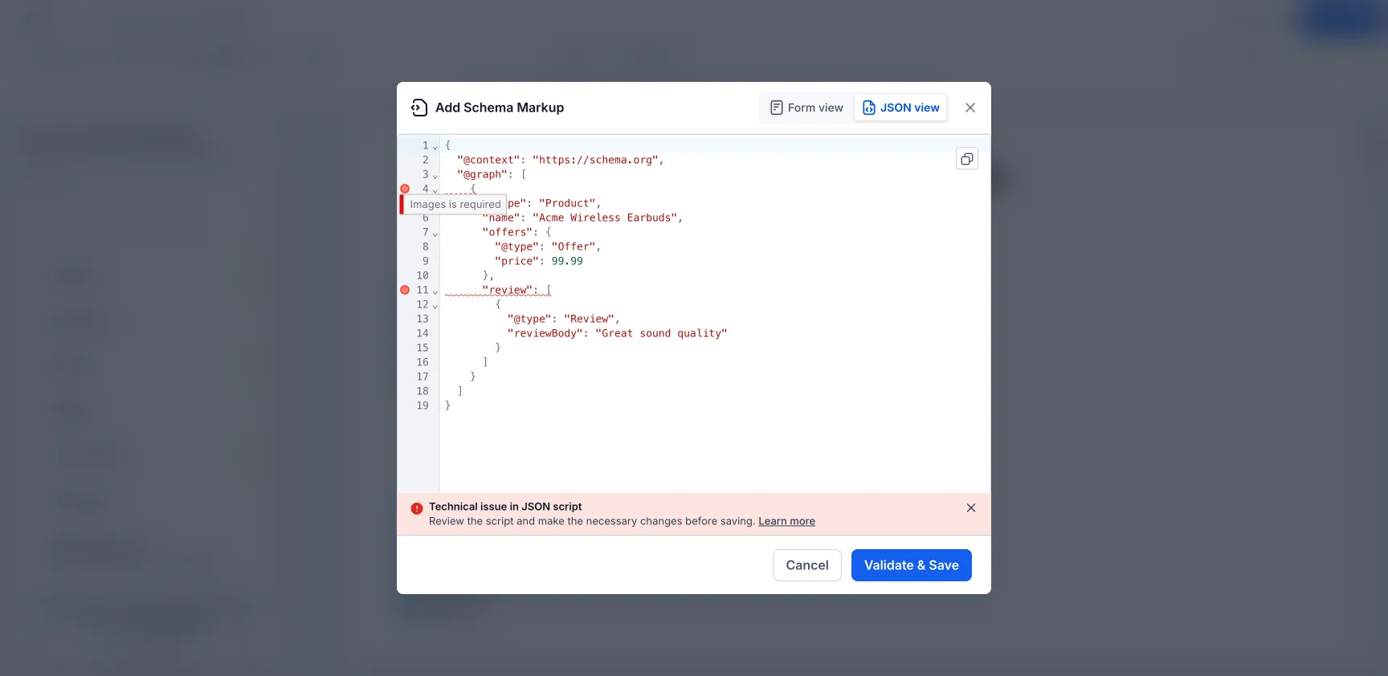The image size is (1388, 676).
Task: Collapse the @graph fold arrow on line 3
Action: [435, 176]
